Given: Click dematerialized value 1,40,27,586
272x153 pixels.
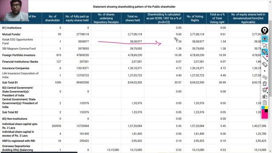Looking at the screenshot, I should point(259,126).
